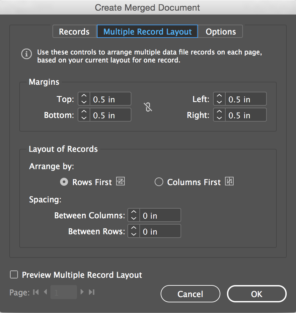Click the info icon beside instructions
The height and width of the screenshot is (313, 296).
pyautogui.click(x=27, y=54)
